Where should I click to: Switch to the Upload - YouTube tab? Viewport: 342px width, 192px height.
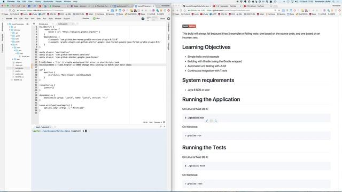257,6
